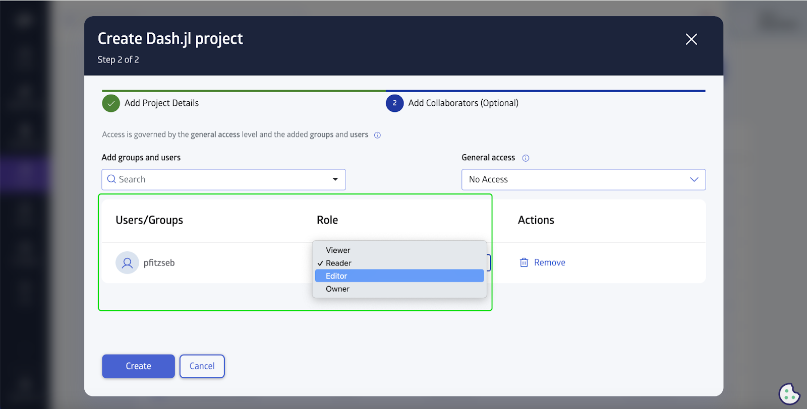Click the green Add Project Details checkmark

[x=111, y=103]
